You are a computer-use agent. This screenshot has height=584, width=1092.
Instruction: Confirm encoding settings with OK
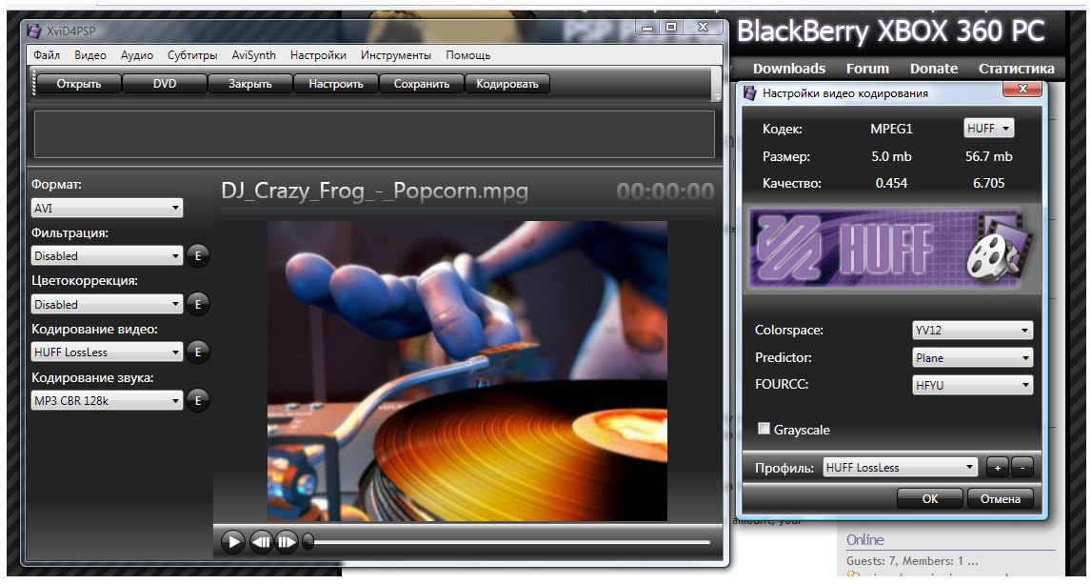pos(930,498)
